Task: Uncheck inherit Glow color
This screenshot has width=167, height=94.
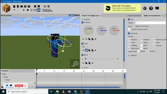Action: coord(129,48)
